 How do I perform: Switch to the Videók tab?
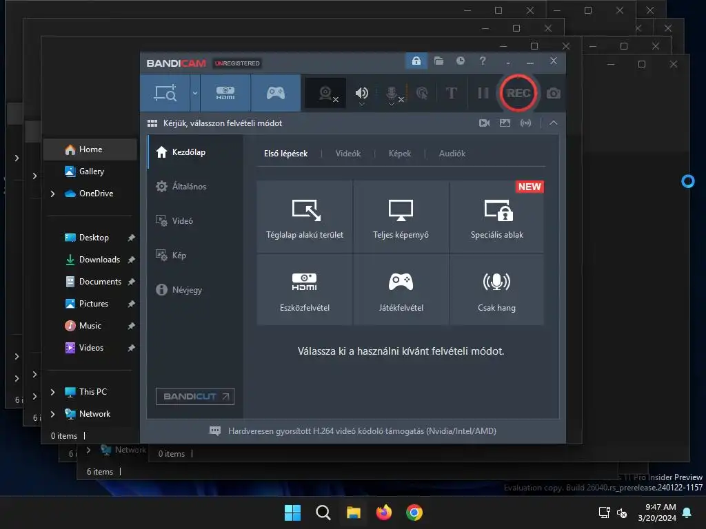[348, 154]
